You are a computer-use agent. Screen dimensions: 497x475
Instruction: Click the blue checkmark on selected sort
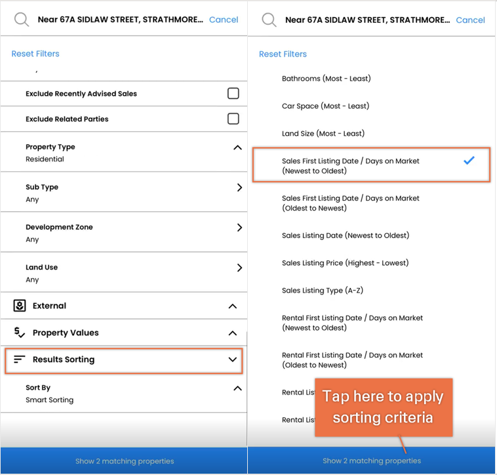(x=469, y=161)
